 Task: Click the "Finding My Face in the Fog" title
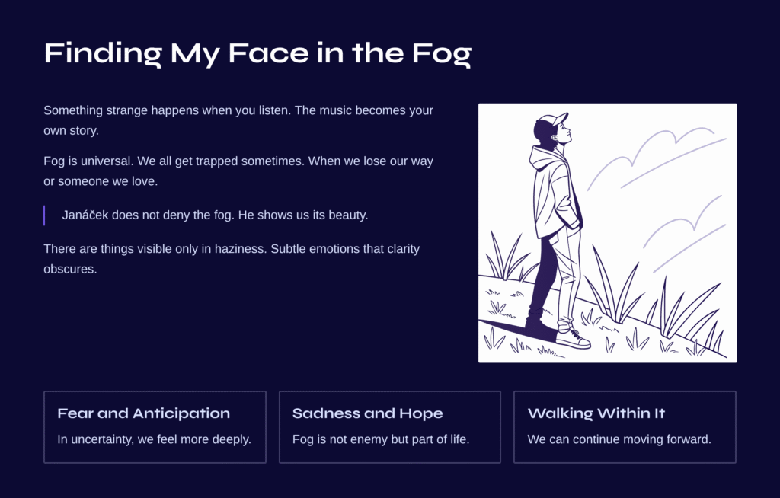pyautogui.click(x=257, y=53)
